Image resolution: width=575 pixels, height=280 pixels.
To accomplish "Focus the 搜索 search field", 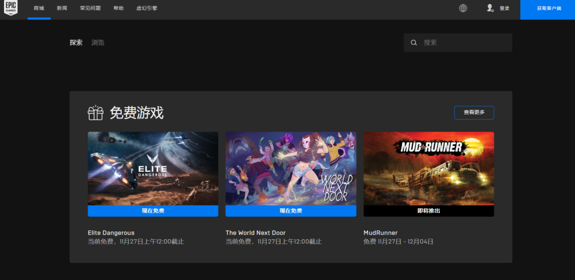I will coord(458,43).
